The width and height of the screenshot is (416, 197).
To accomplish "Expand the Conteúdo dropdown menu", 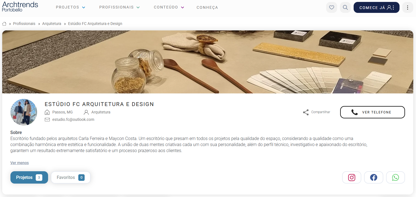I will [x=169, y=7].
